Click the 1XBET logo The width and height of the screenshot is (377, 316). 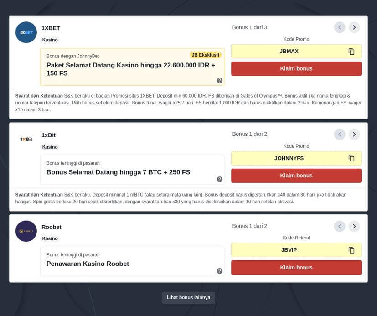click(x=26, y=32)
